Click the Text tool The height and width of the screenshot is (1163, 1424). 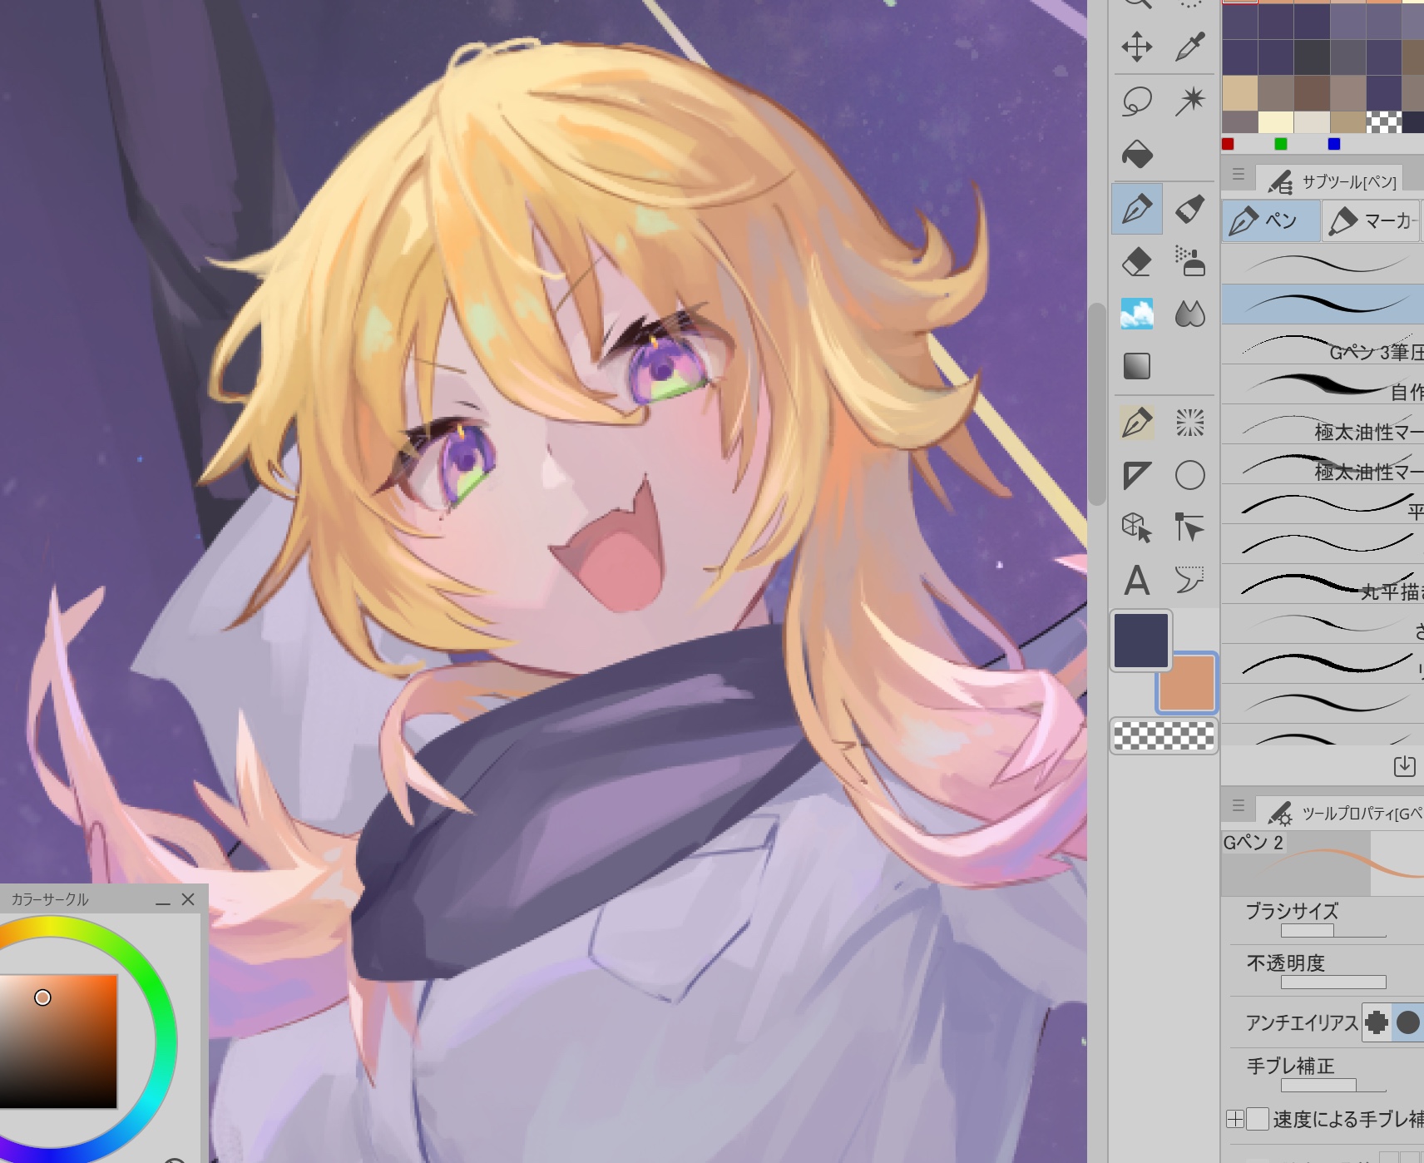pyautogui.click(x=1136, y=581)
